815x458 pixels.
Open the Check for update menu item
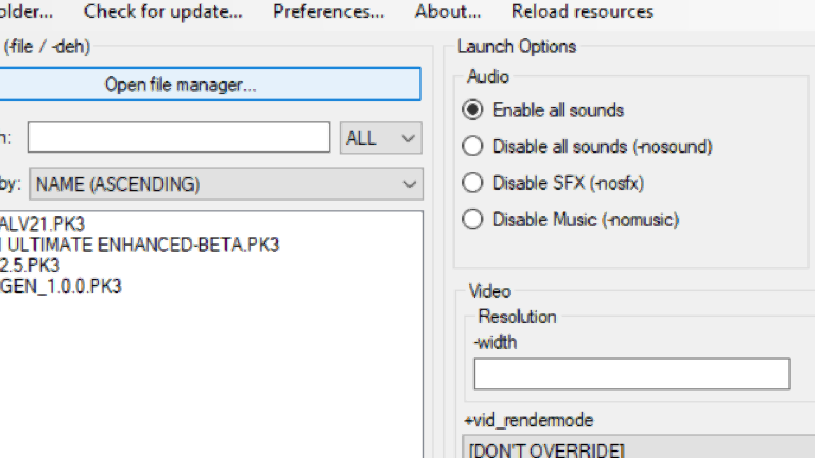pyautogui.click(x=163, y=11)
